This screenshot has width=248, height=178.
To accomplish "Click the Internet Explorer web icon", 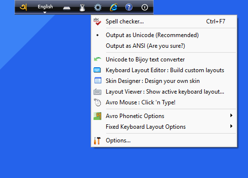I will (114, 7).
